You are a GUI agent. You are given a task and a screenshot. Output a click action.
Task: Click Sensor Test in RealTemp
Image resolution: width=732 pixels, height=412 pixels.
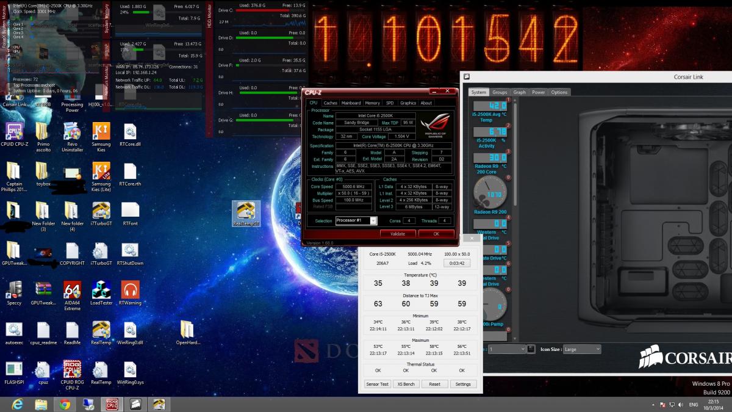[377, 384]
